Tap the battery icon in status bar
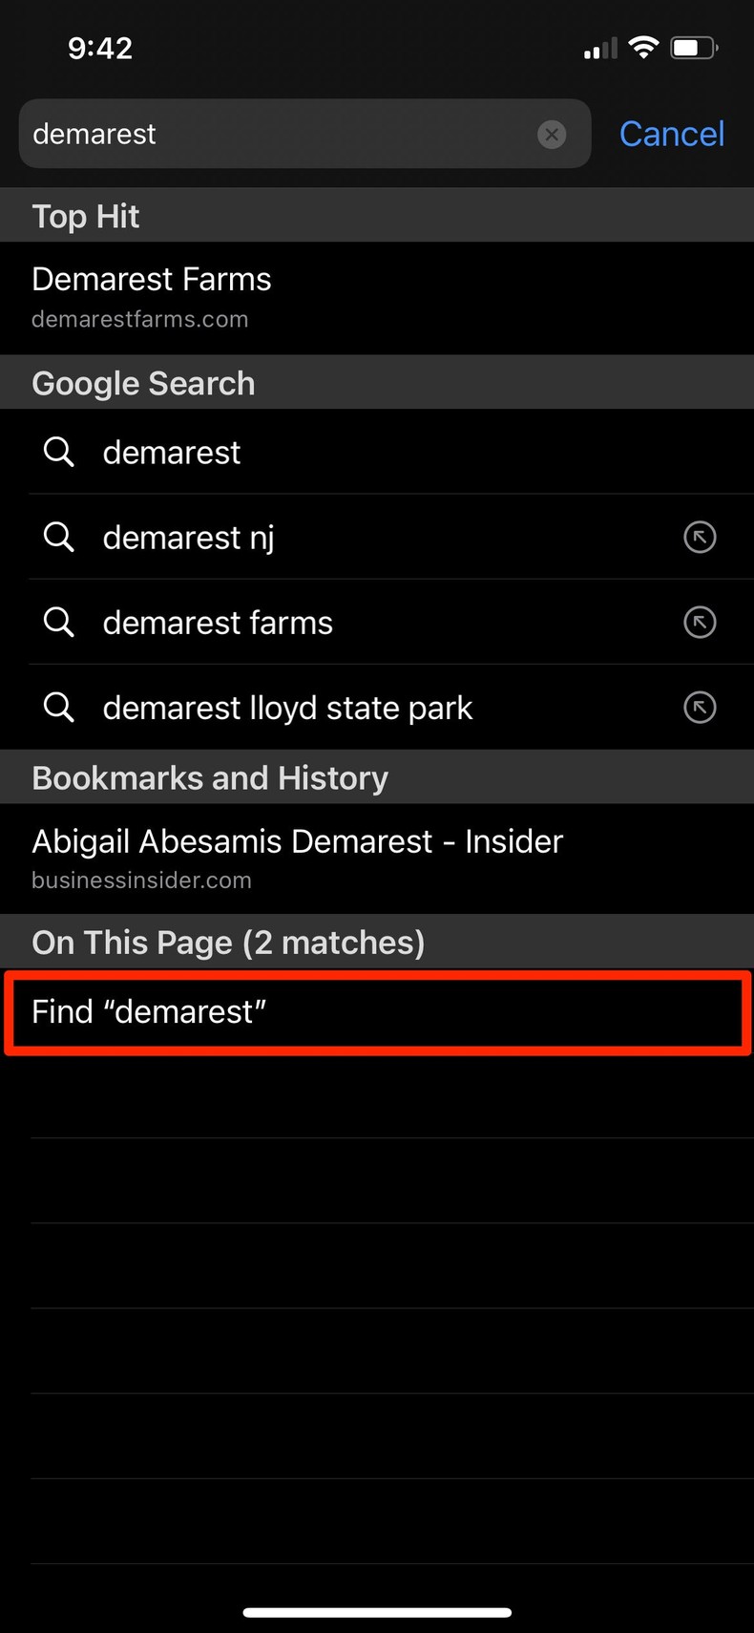This screenshot has height=1633, width=754. click(694, 47)
